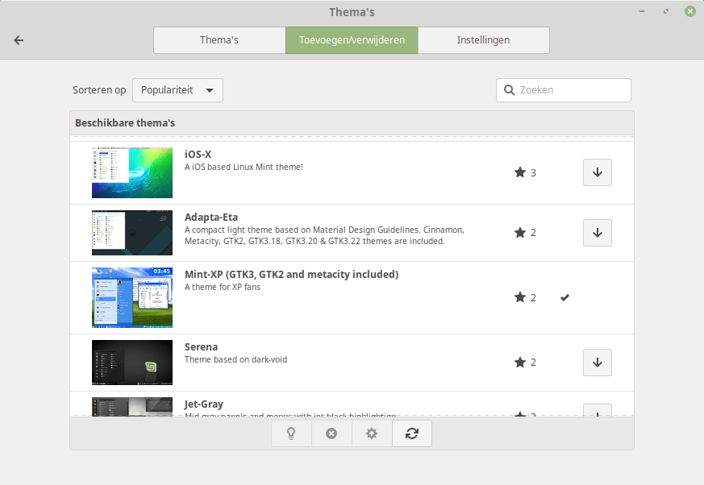Click the star rating of Serena

(x=525, y=362)
